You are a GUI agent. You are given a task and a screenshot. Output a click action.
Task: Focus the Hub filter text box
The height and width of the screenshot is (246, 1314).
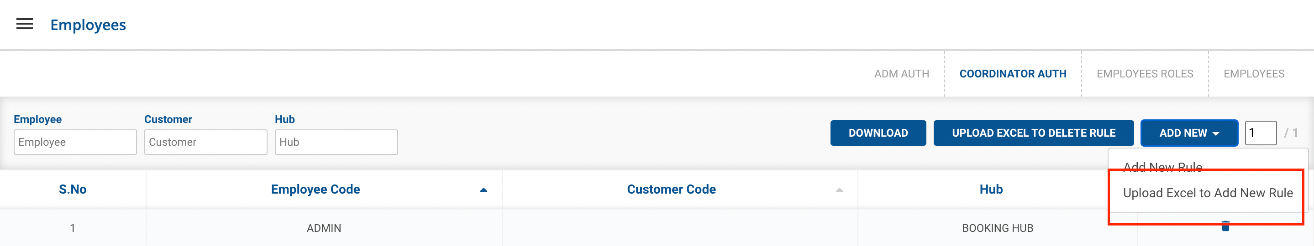(x=336, y=142)
